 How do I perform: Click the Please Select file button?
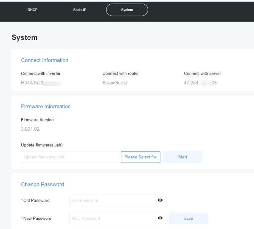(x=140, y=157)
